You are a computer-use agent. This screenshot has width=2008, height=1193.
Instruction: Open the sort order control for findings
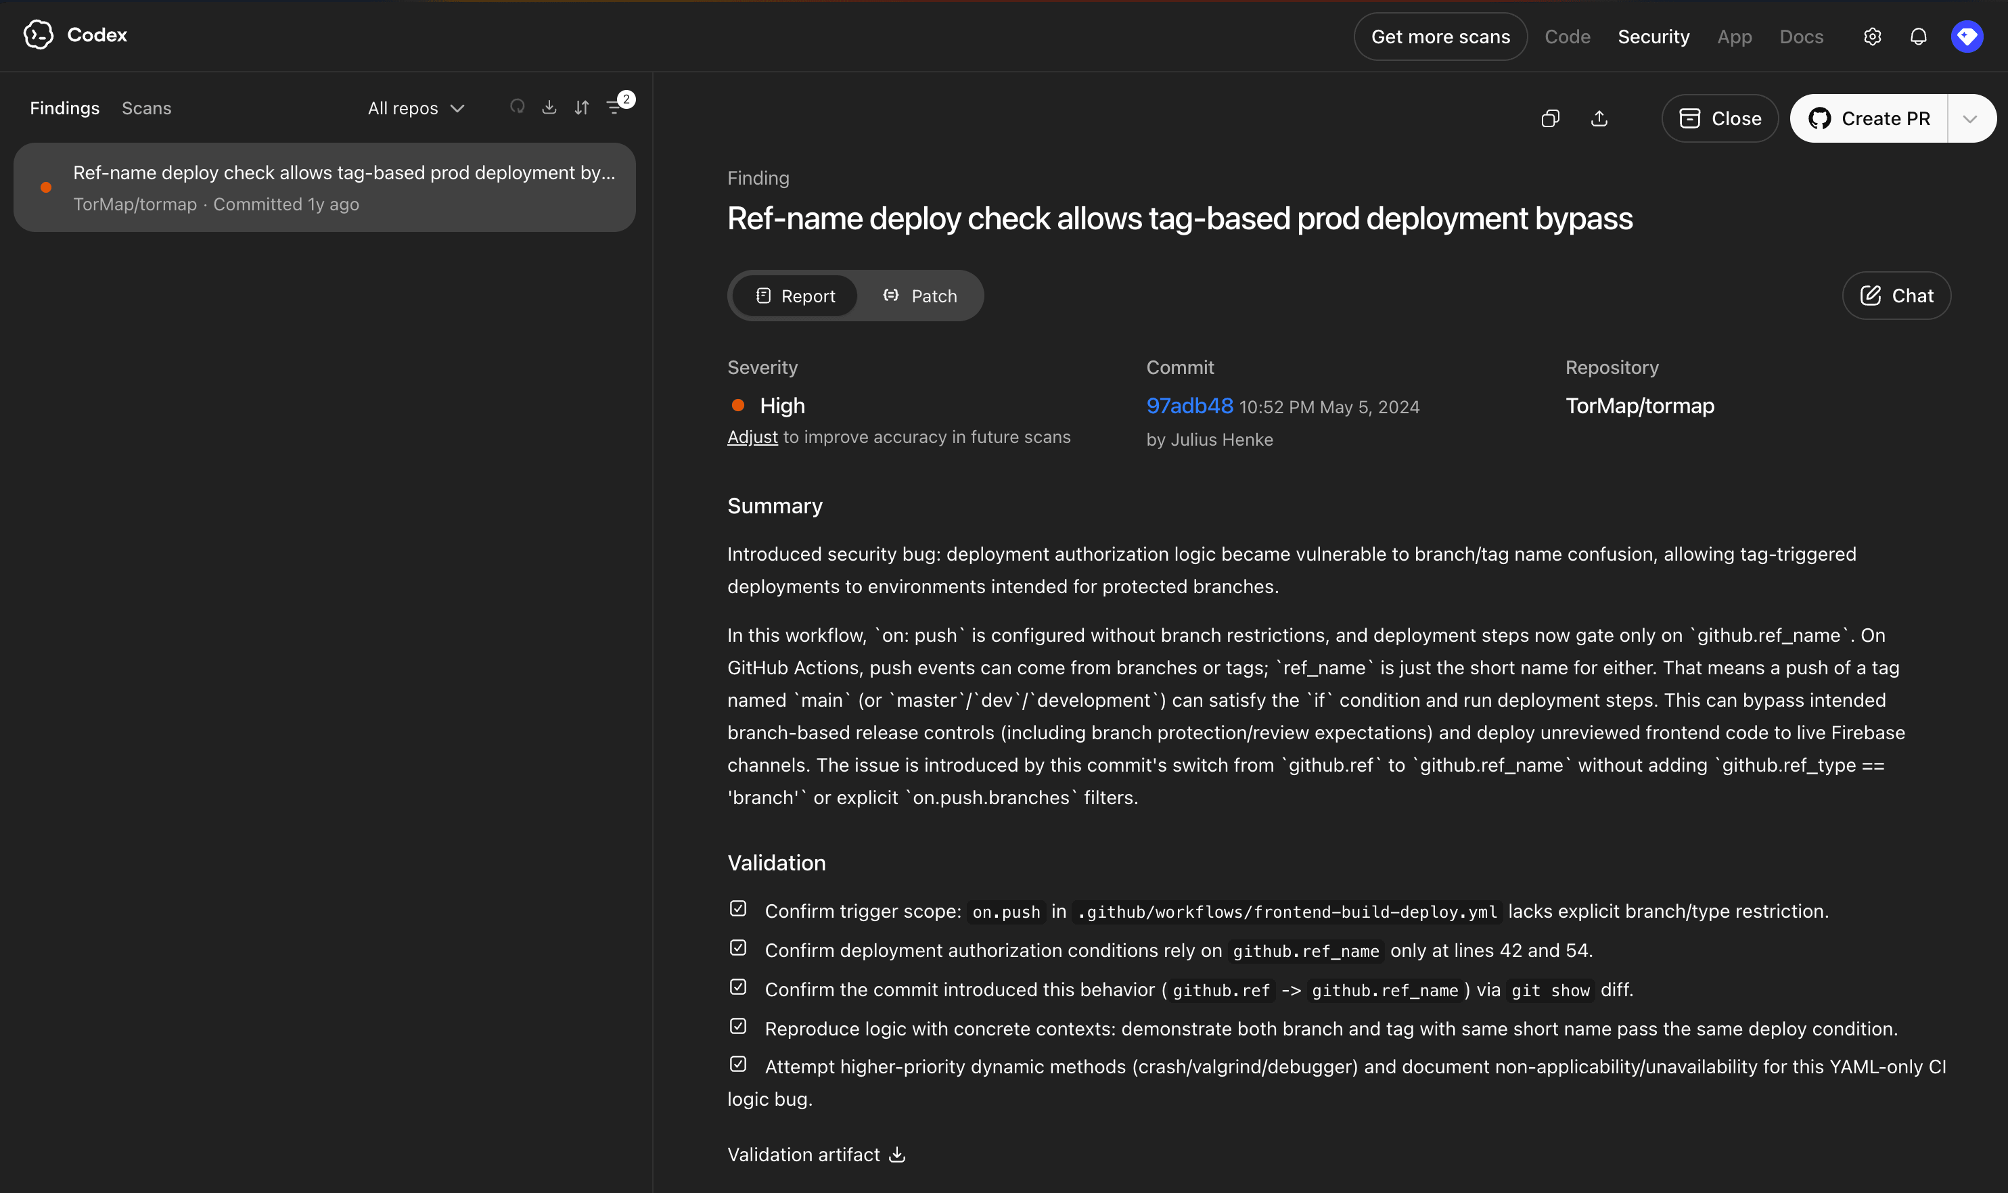[581, 107]
